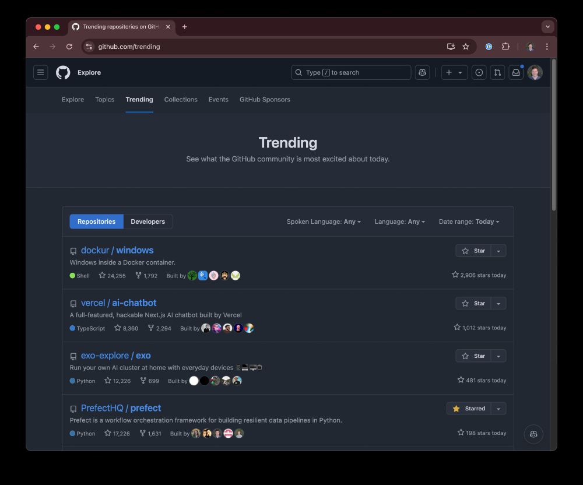View stargazers count 12,226 for exo-explore/exo
The width and height of the screenshot is (583, 485).
pyautogui.click(x=118, y=381)
